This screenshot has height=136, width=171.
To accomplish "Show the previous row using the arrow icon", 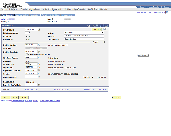I will [97, 25].
